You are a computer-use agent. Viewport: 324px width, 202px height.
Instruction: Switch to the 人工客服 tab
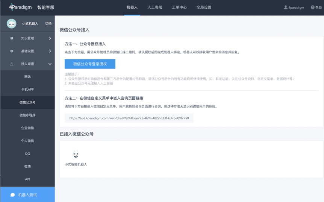155,8
